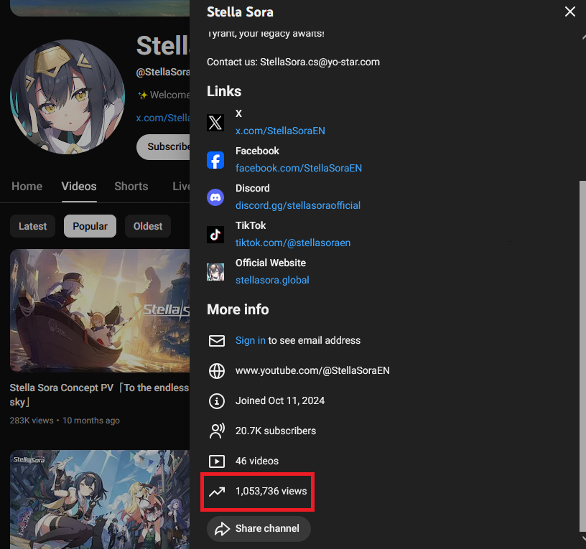This screenshot has width=586, height=549.
Task: Click the Links section heading
Action: (x=224, y=92)
